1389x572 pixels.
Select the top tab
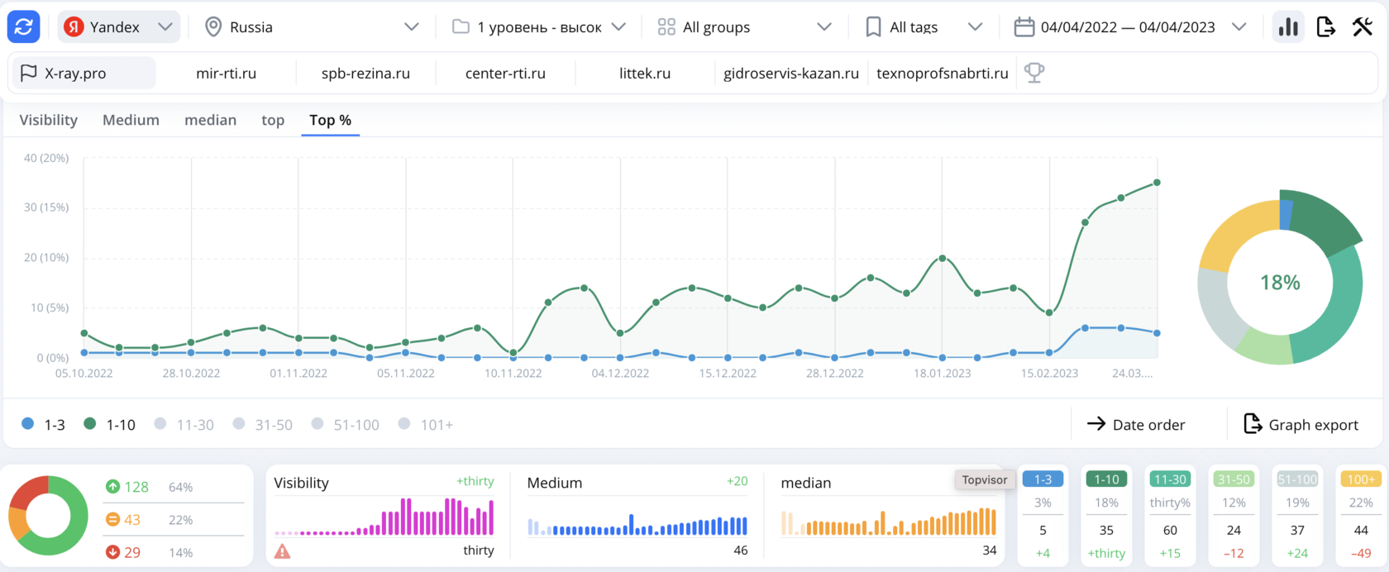pyautogui.click(x=273, y=120)
